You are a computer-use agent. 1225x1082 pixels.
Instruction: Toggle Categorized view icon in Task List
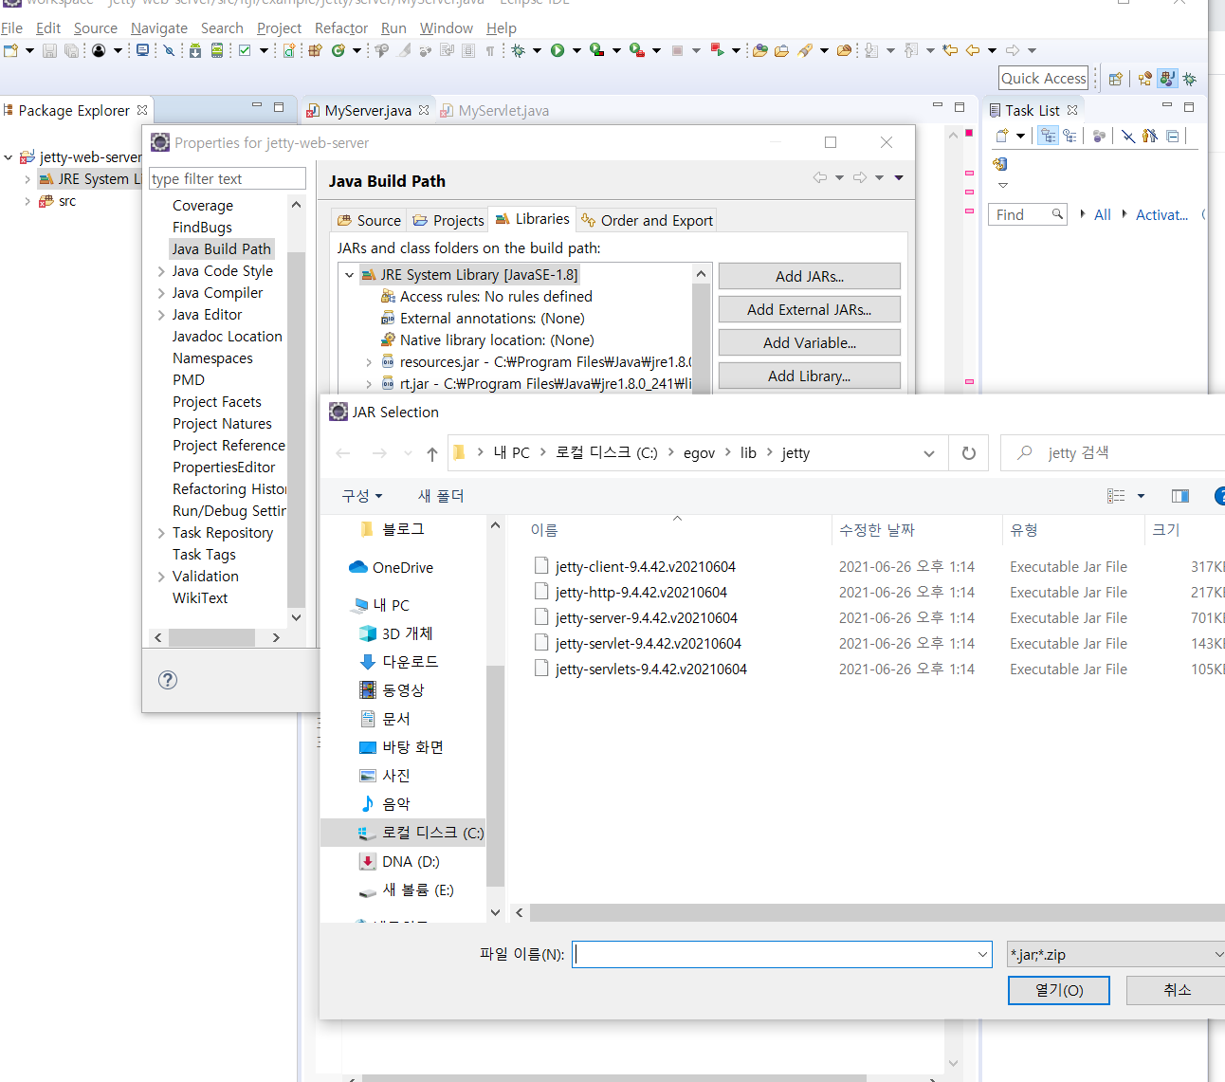[x=1048, y=136]
